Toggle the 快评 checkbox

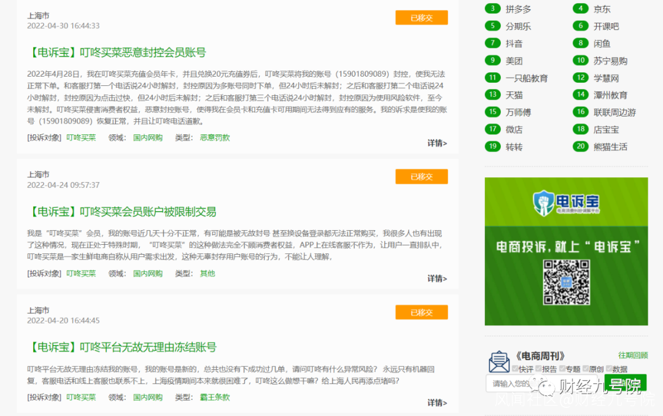coord(515,369)
